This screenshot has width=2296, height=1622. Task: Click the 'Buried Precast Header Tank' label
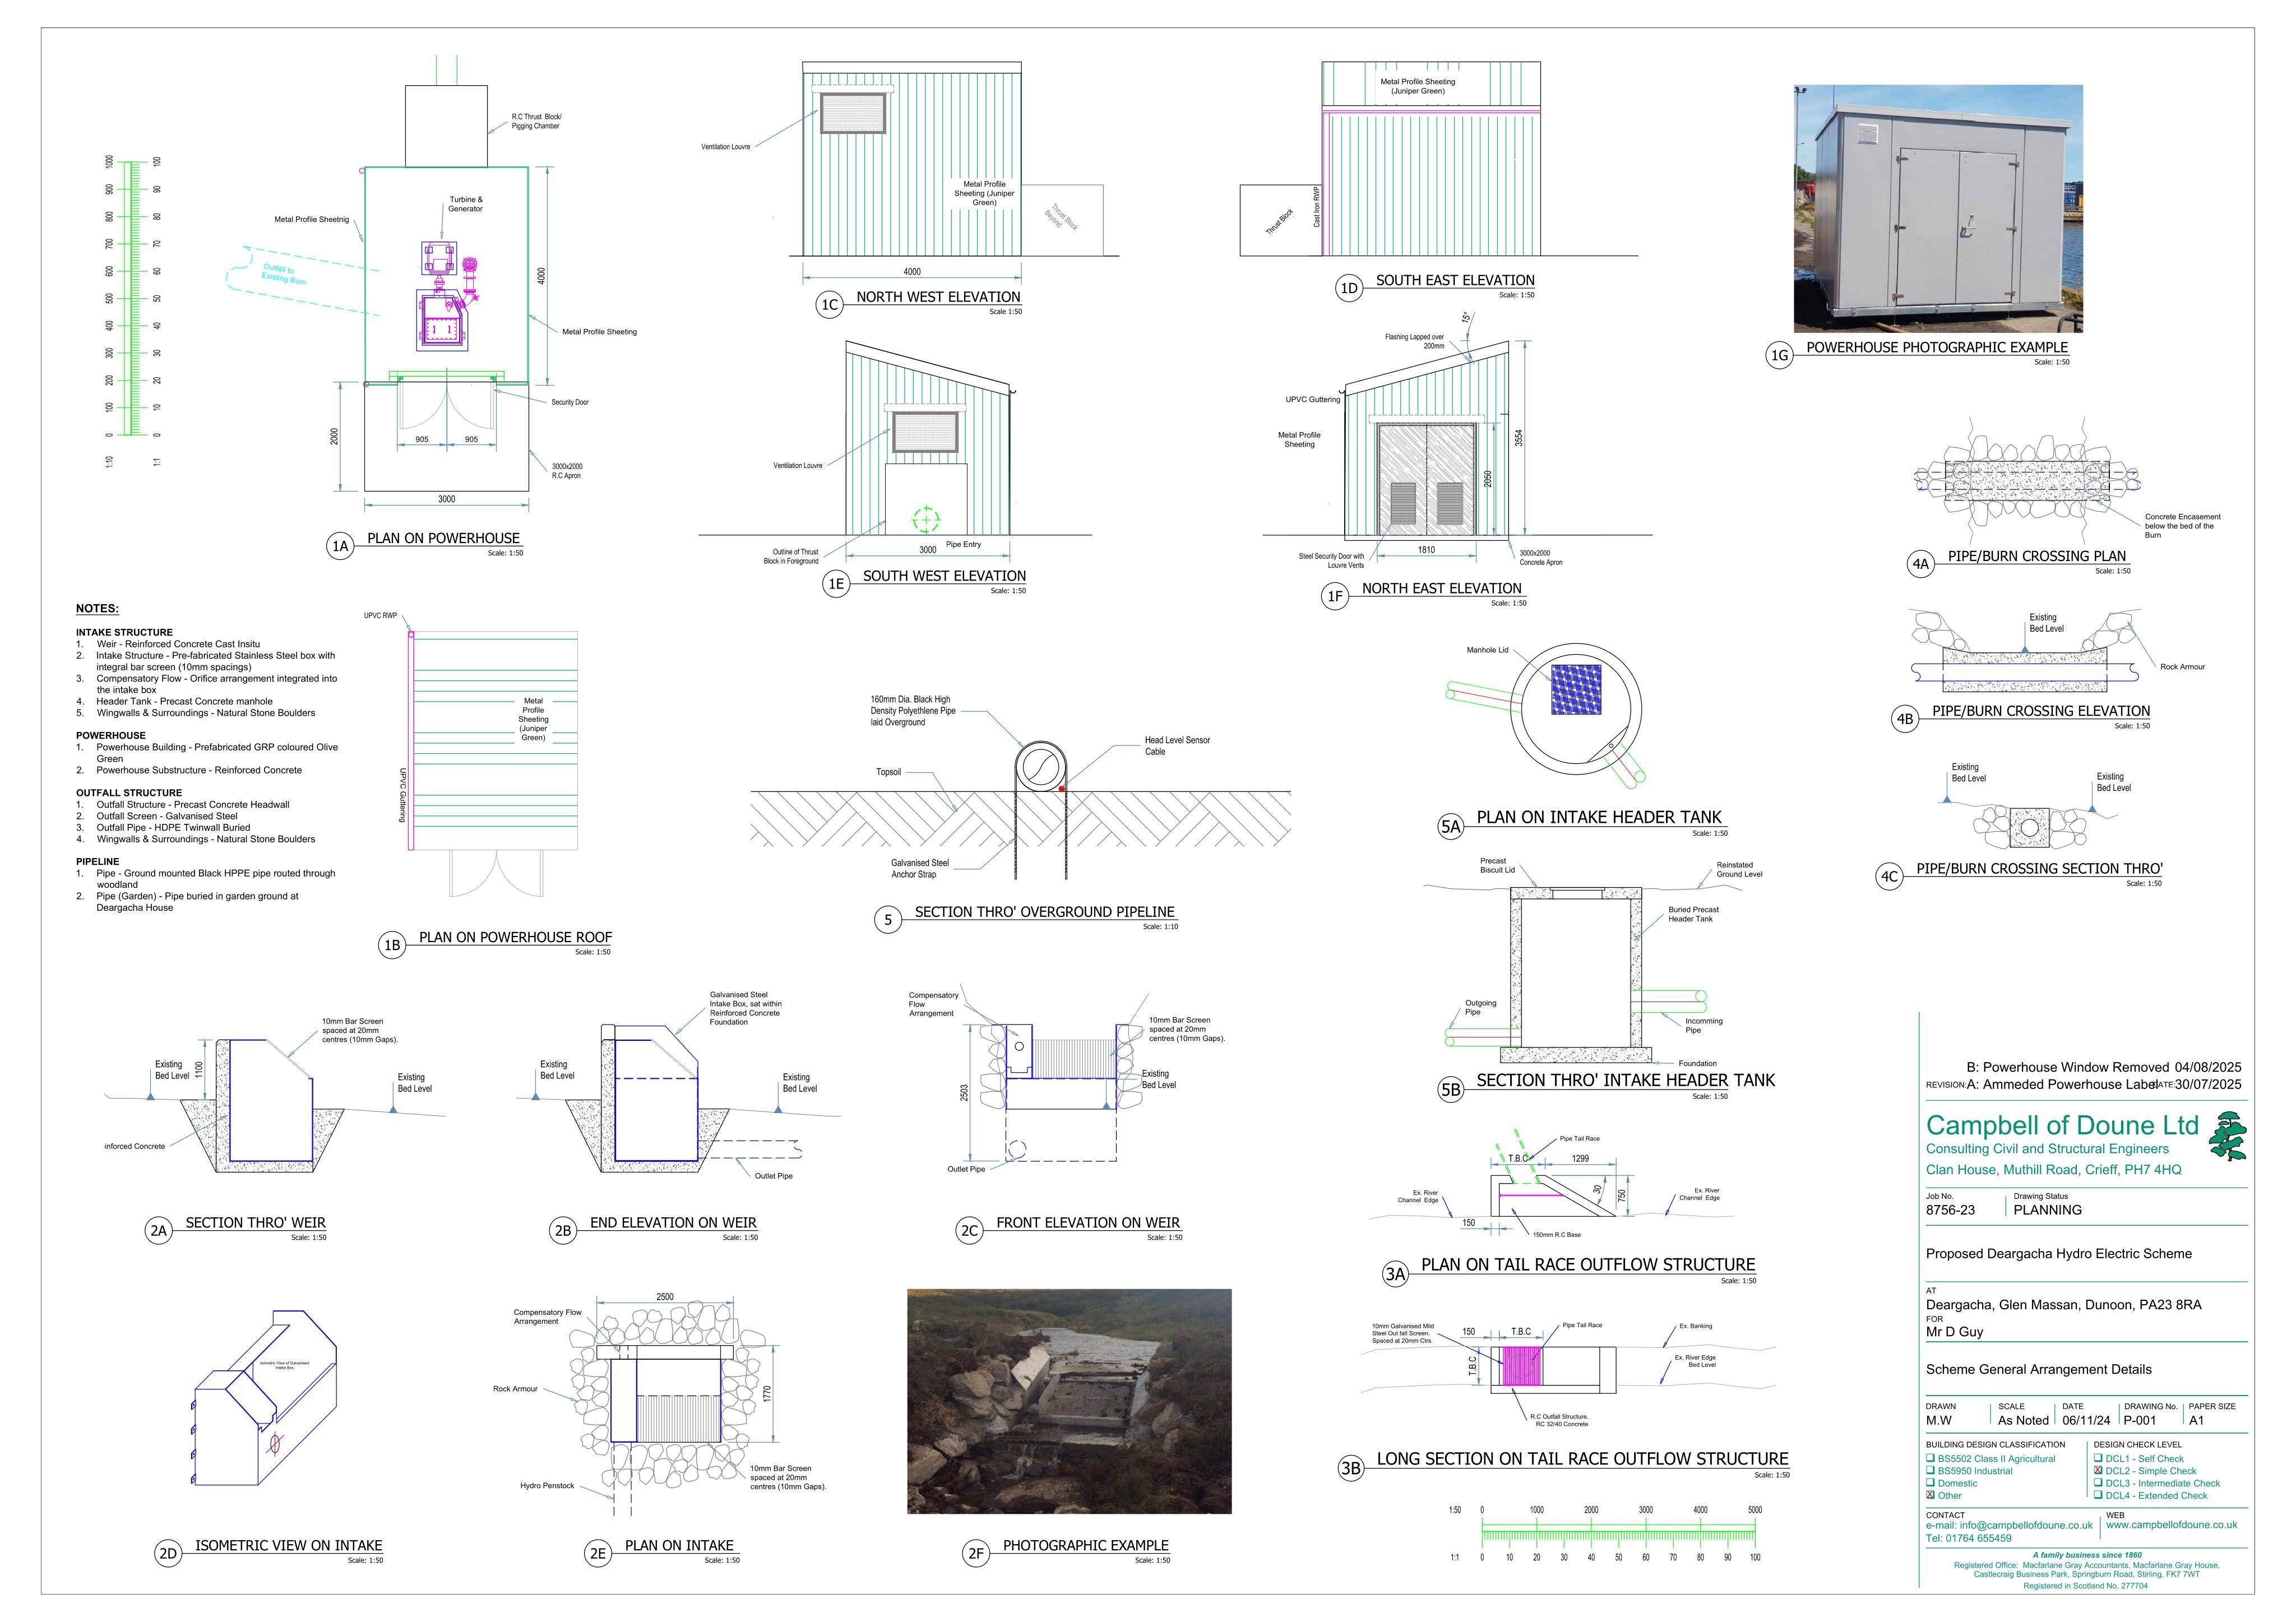[1693, 914]
